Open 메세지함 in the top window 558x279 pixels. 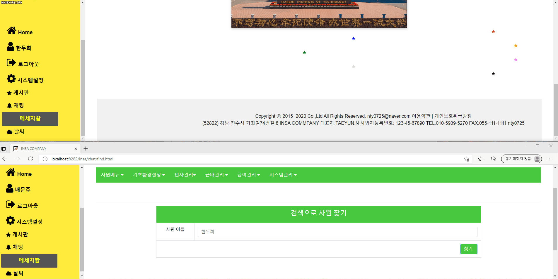30,119
